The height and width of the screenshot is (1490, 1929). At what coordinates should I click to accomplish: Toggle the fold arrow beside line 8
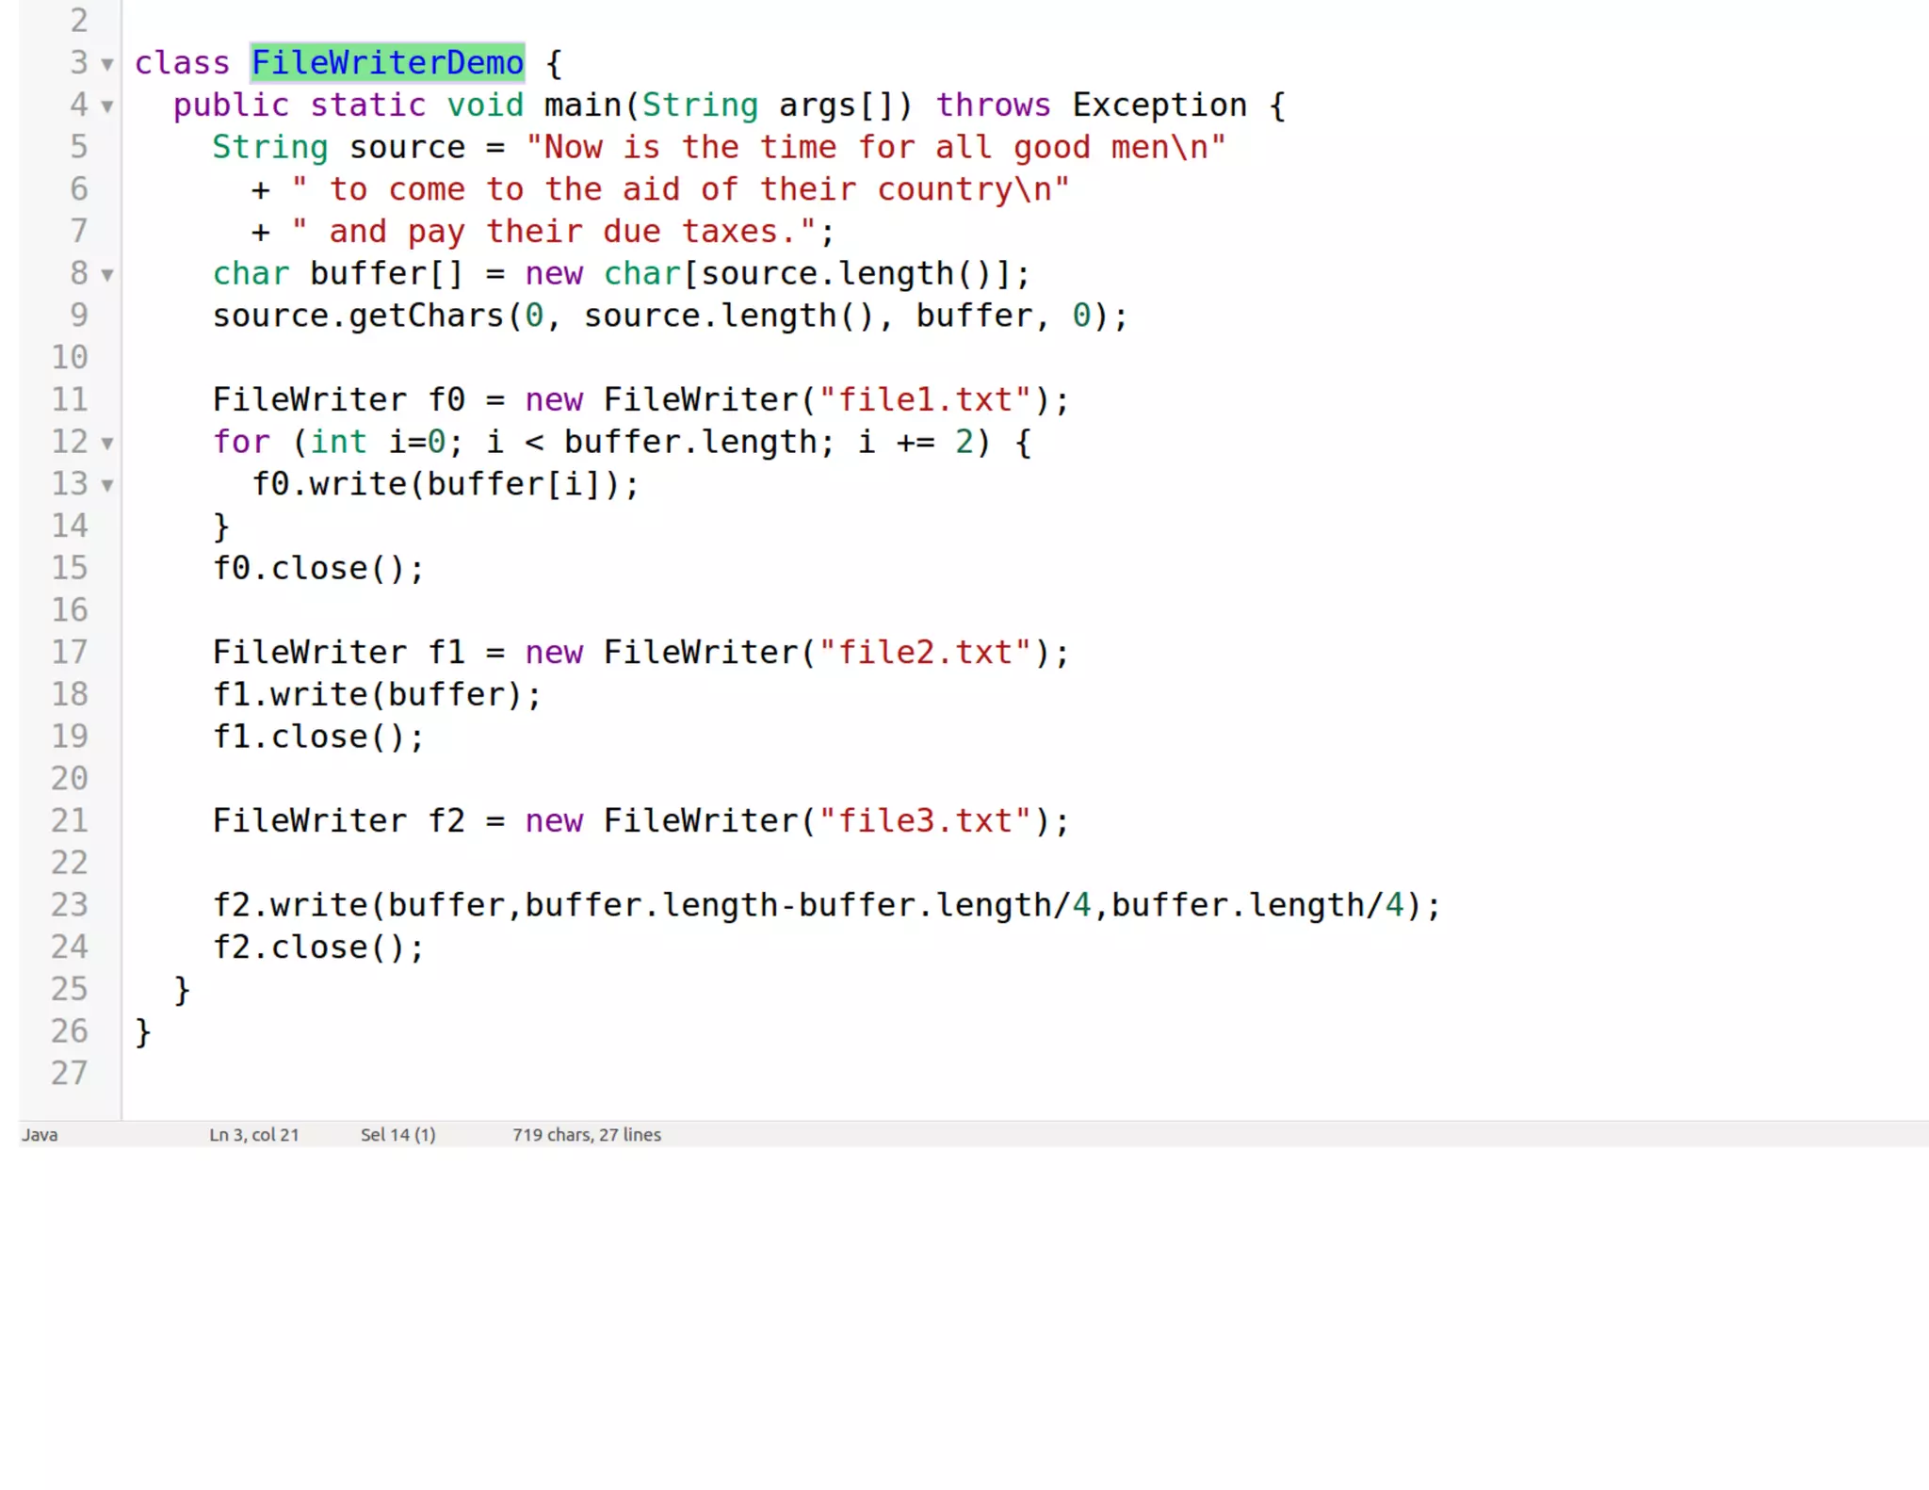[107, 275]
